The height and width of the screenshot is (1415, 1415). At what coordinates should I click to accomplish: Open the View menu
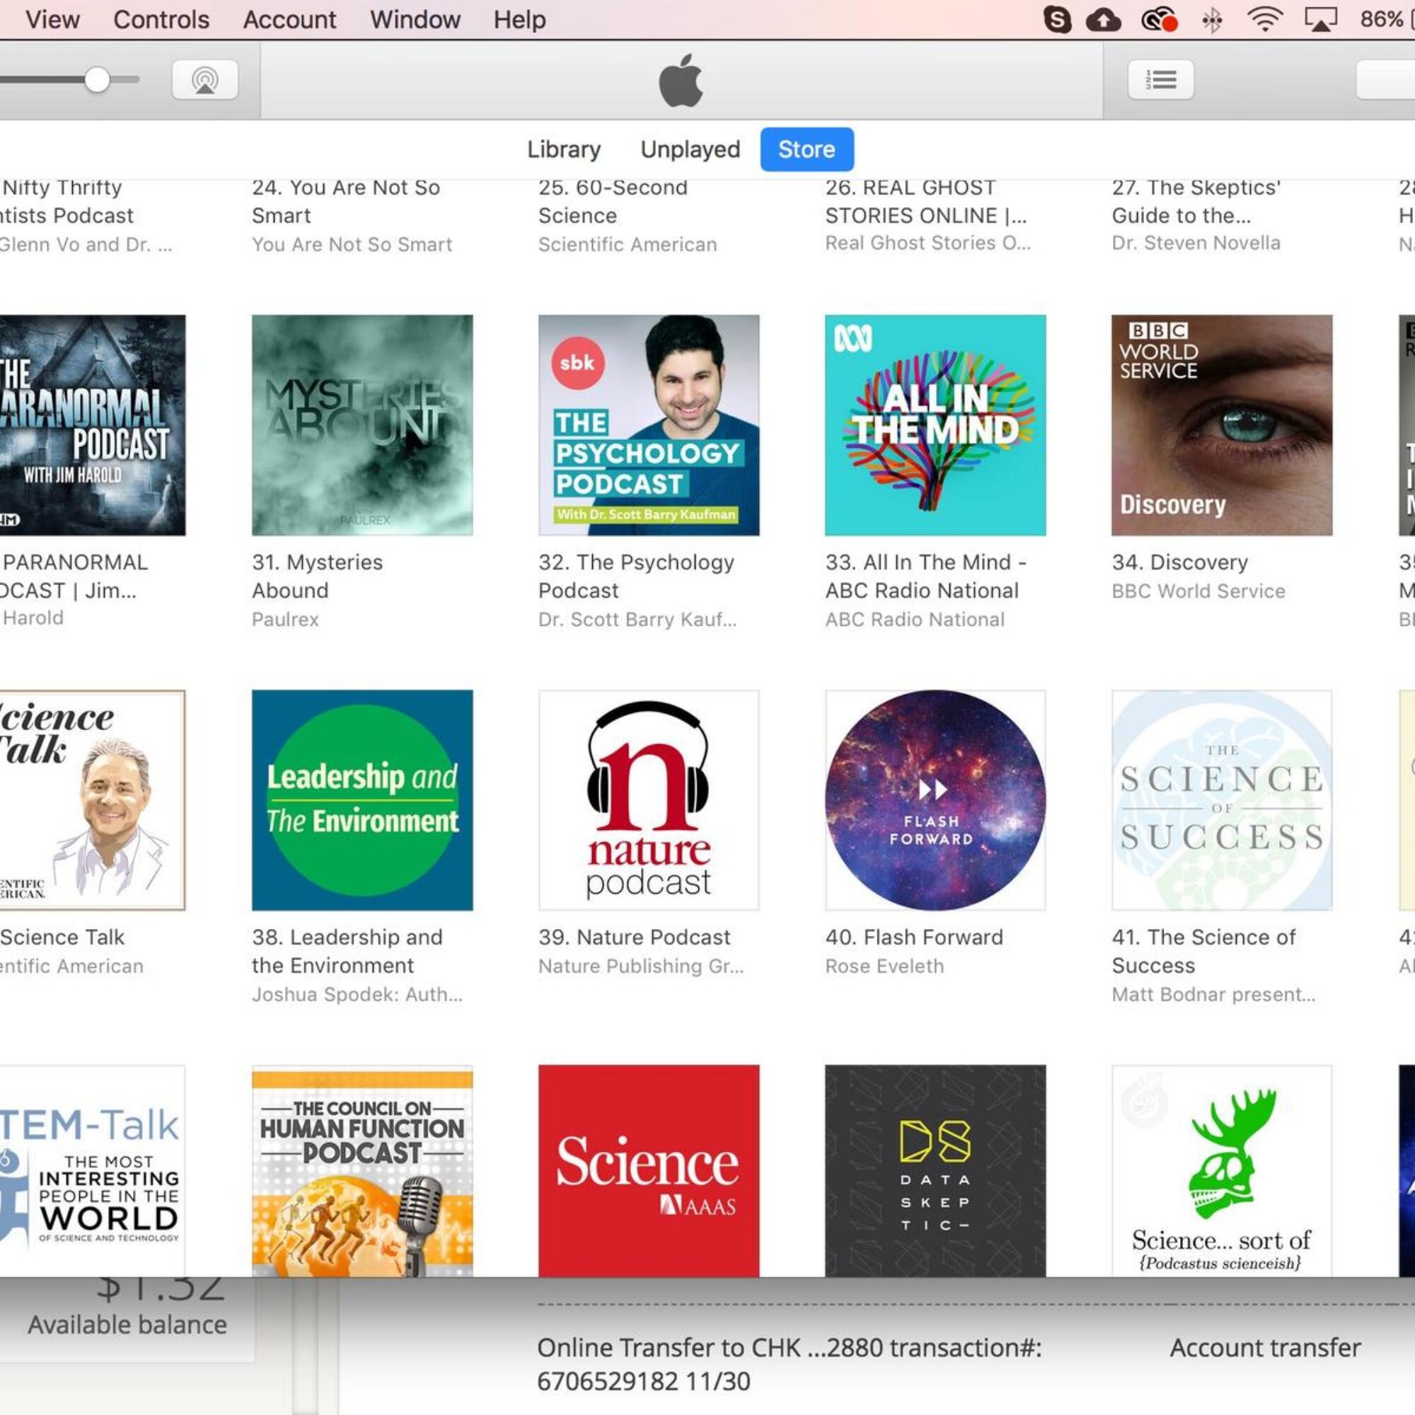53,20
